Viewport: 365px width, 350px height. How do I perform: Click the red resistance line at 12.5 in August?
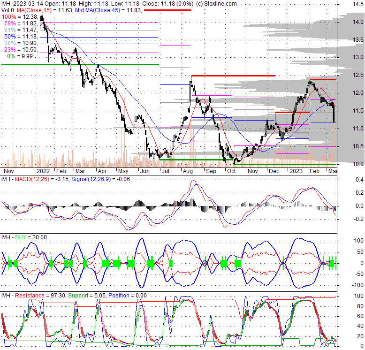tap(233, 76)
